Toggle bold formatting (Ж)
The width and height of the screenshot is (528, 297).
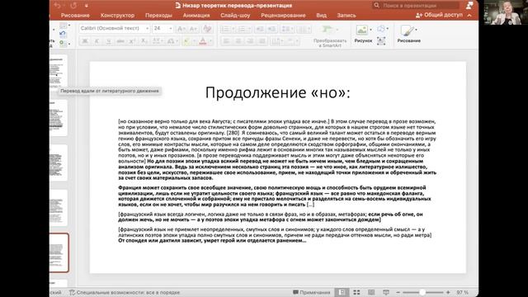point(85,41)
